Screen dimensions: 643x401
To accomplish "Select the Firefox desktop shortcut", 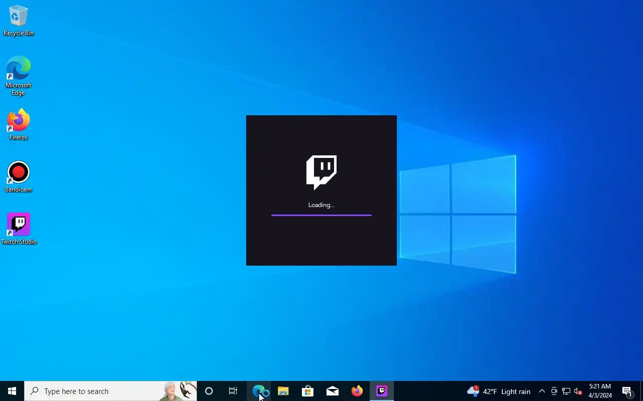I will (19, 125).
